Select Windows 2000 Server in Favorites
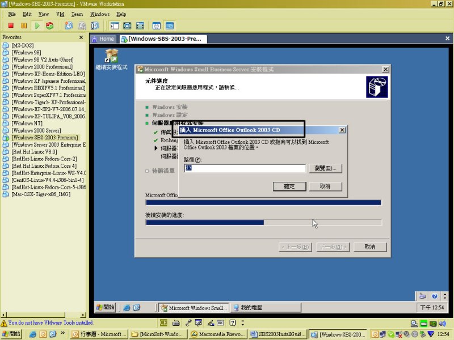The image size is (454, 340). pos(36,130)
